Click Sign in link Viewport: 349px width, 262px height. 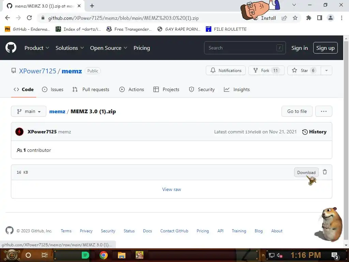pyautogui.click(x=299, y=48)
